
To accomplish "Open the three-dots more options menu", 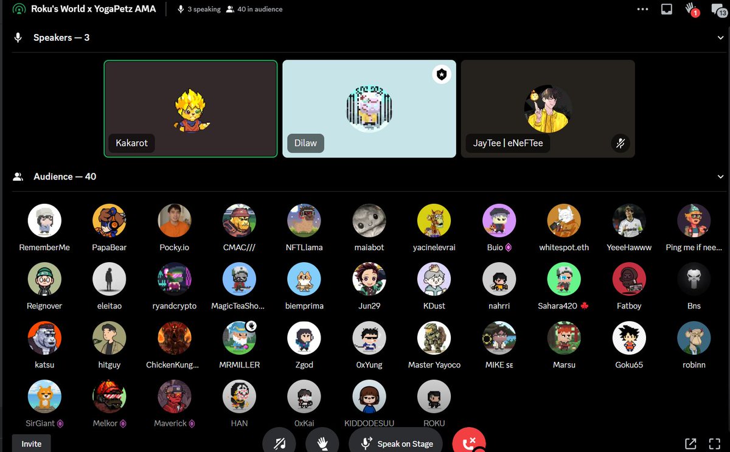I will pos(642,9).
